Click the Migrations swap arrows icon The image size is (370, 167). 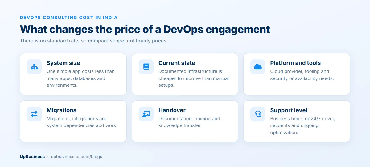34,114
